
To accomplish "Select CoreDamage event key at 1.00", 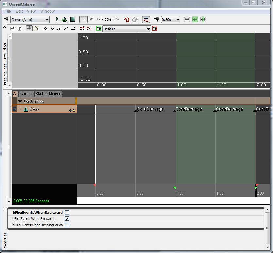I will pyautogui.click(x=174, y=111).
